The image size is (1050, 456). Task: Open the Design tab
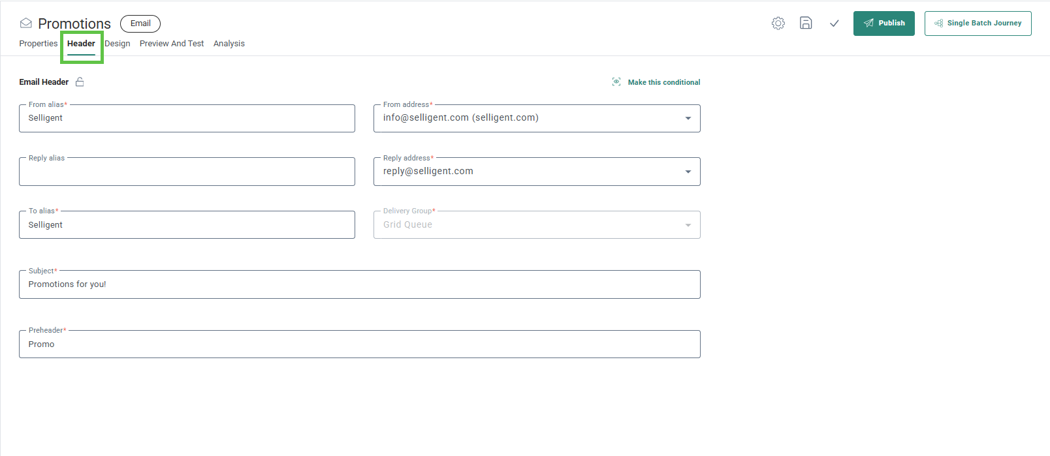(118, 44)
